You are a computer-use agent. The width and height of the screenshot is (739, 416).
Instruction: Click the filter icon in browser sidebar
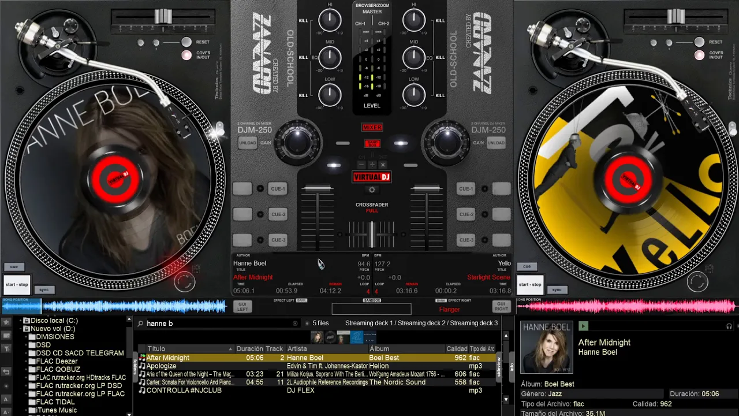6,348
